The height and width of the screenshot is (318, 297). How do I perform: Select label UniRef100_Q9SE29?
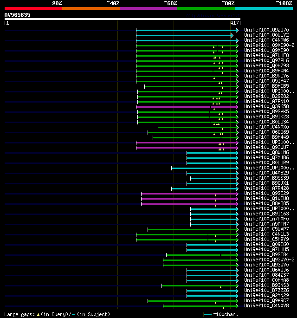click(x=266, y=193)
